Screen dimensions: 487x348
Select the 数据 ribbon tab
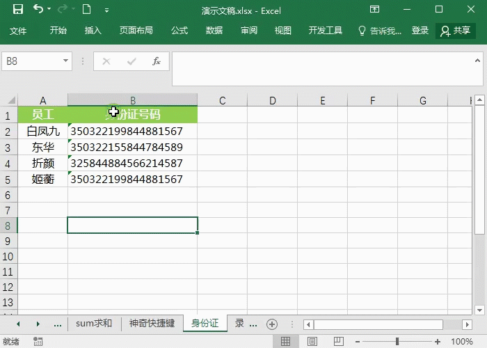pos(214,30)
